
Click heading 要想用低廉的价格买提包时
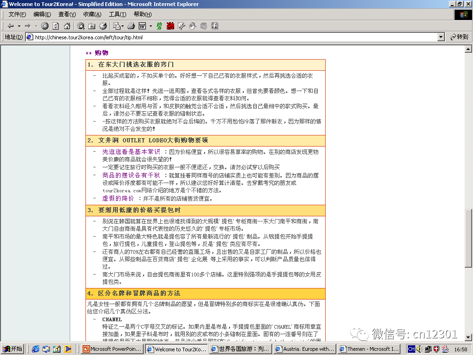[x=139, y=210]
